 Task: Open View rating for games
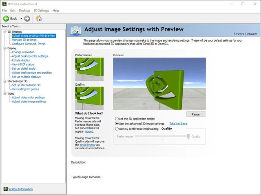pyautogui.click(x=25, y=89)
